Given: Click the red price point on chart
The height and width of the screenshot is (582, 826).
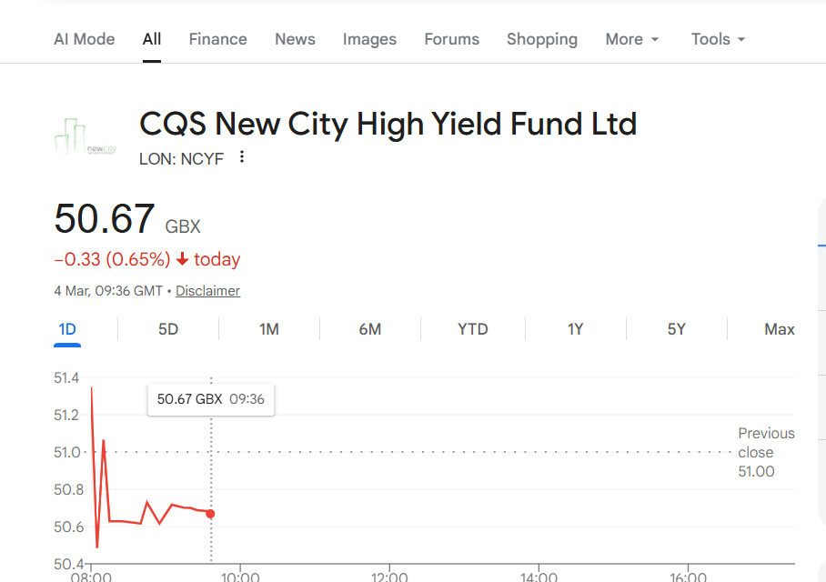Looking at the screenshot, I should tap(210, 514).
